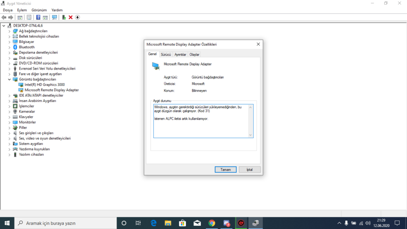Click the Back arrow in the toolbar
This screenshot has height=229, width=407.
point(4,17)
